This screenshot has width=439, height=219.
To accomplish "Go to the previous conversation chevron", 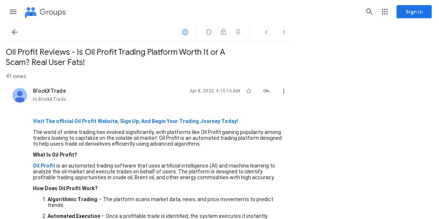I will [266, 32].
